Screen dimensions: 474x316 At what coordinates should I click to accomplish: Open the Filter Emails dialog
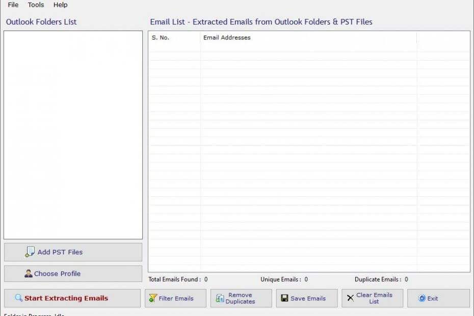pos(175,298)
